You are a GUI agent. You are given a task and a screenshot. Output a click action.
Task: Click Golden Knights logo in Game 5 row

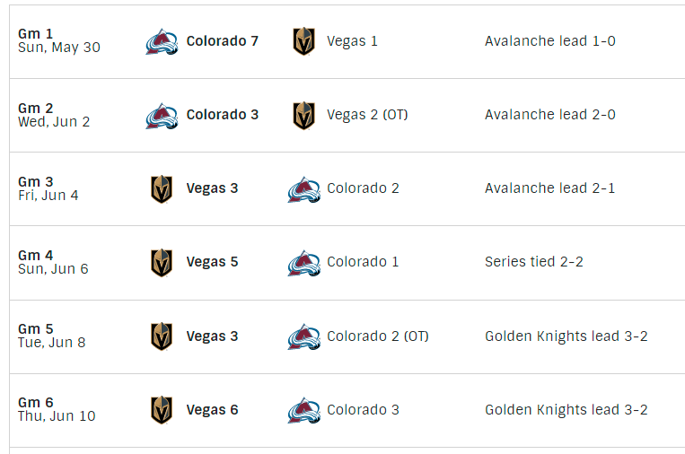tap(162, 336)
